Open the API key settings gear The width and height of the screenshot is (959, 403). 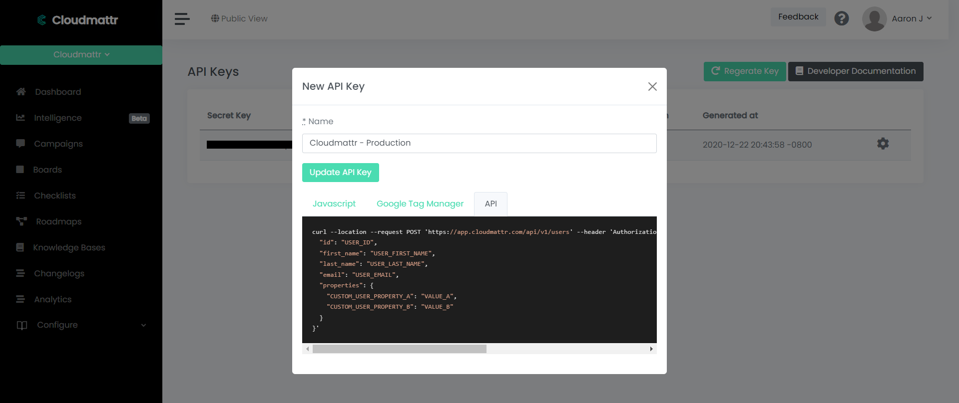883,144
